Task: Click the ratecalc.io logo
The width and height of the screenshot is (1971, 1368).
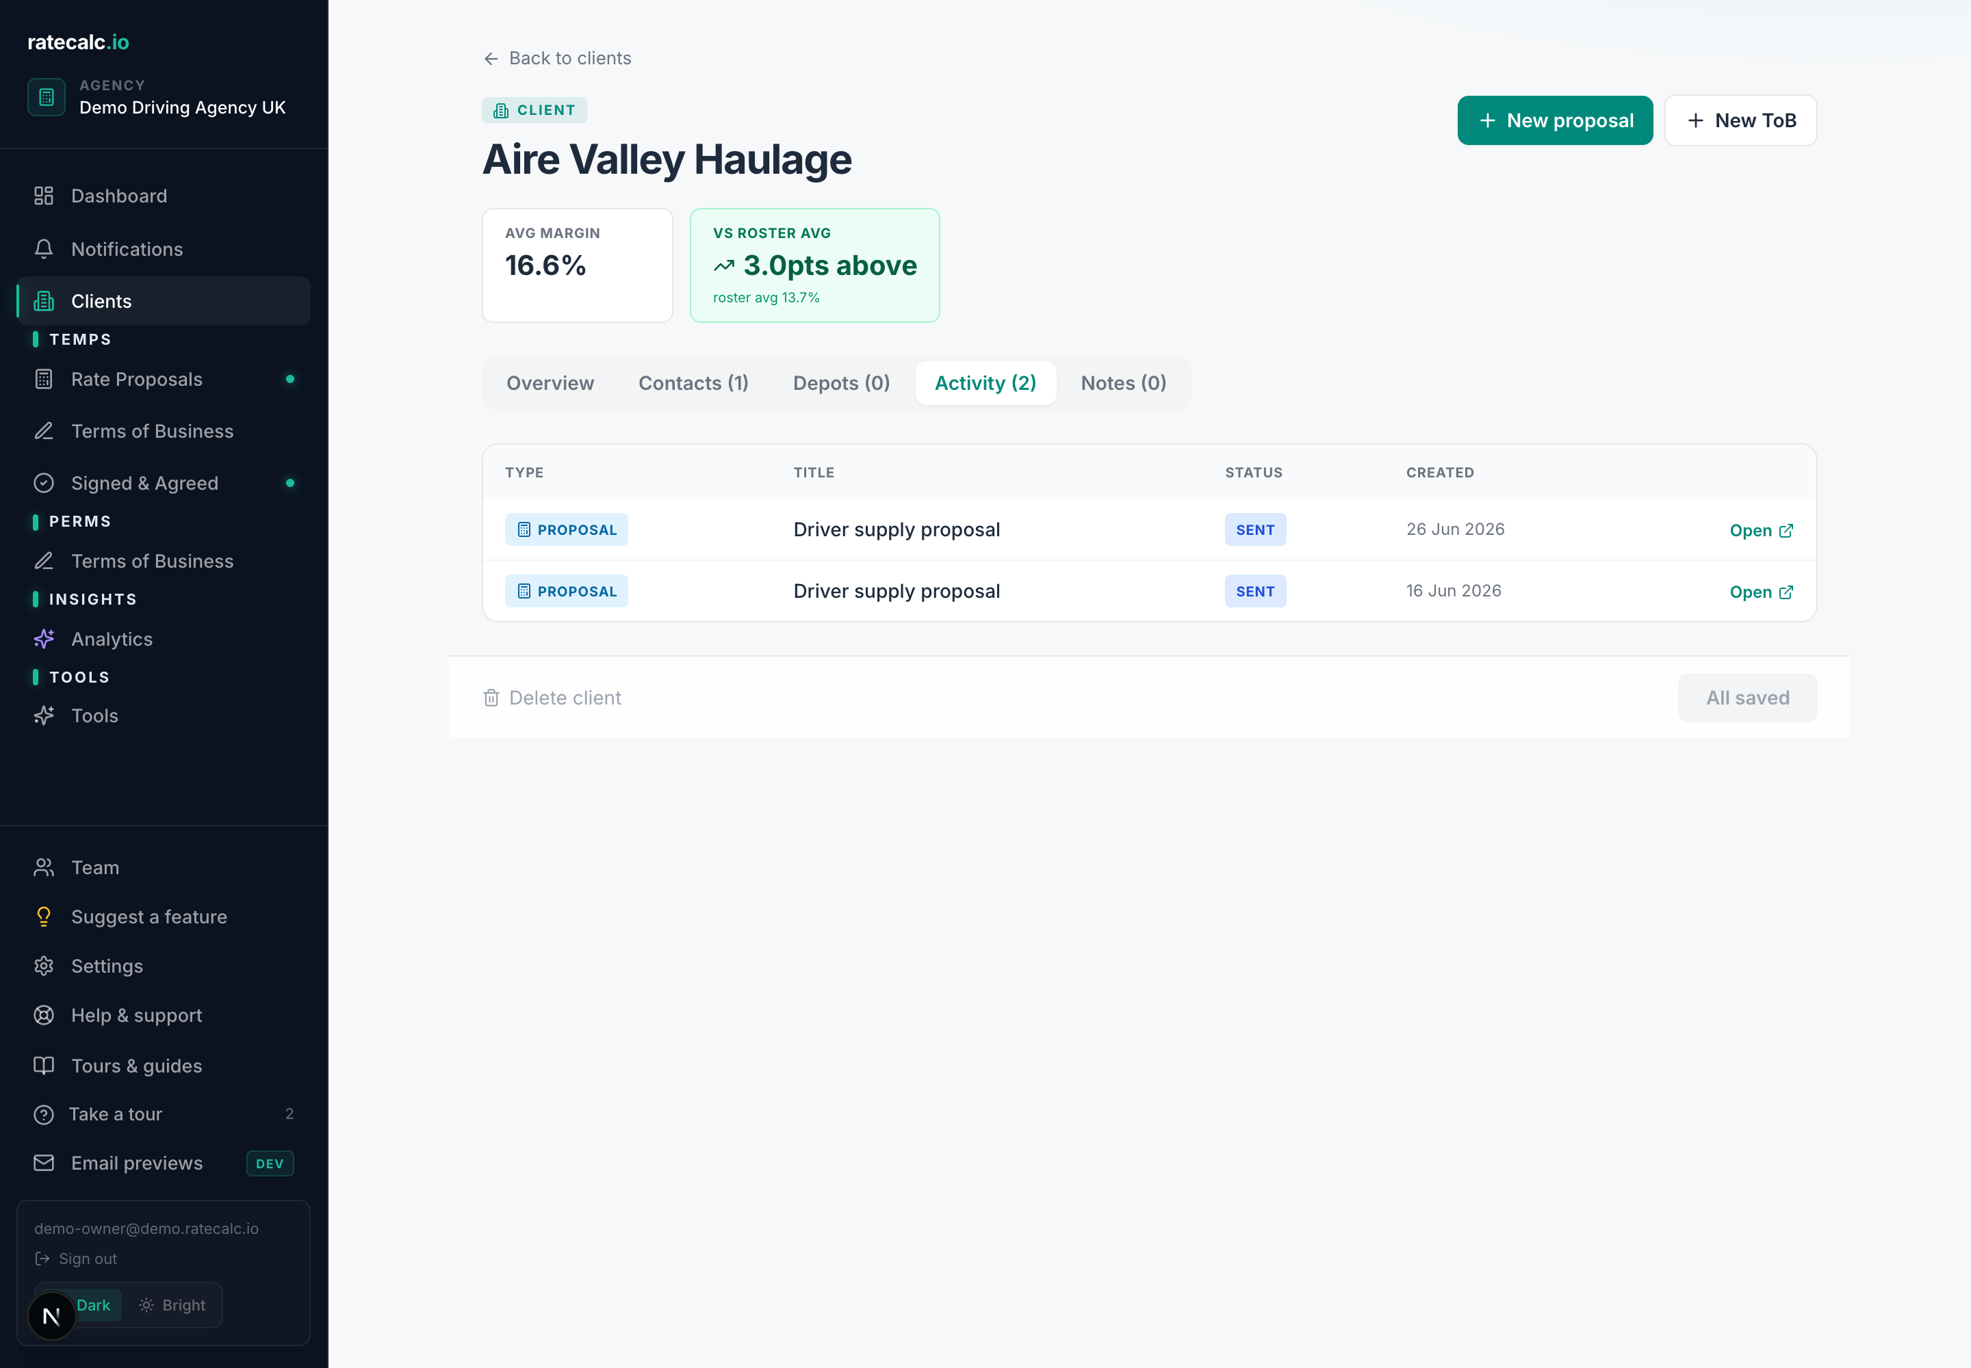Action: (x=78, y=42)
